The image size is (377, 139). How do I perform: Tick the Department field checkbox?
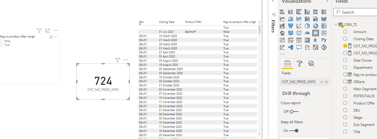pos(345,67)
